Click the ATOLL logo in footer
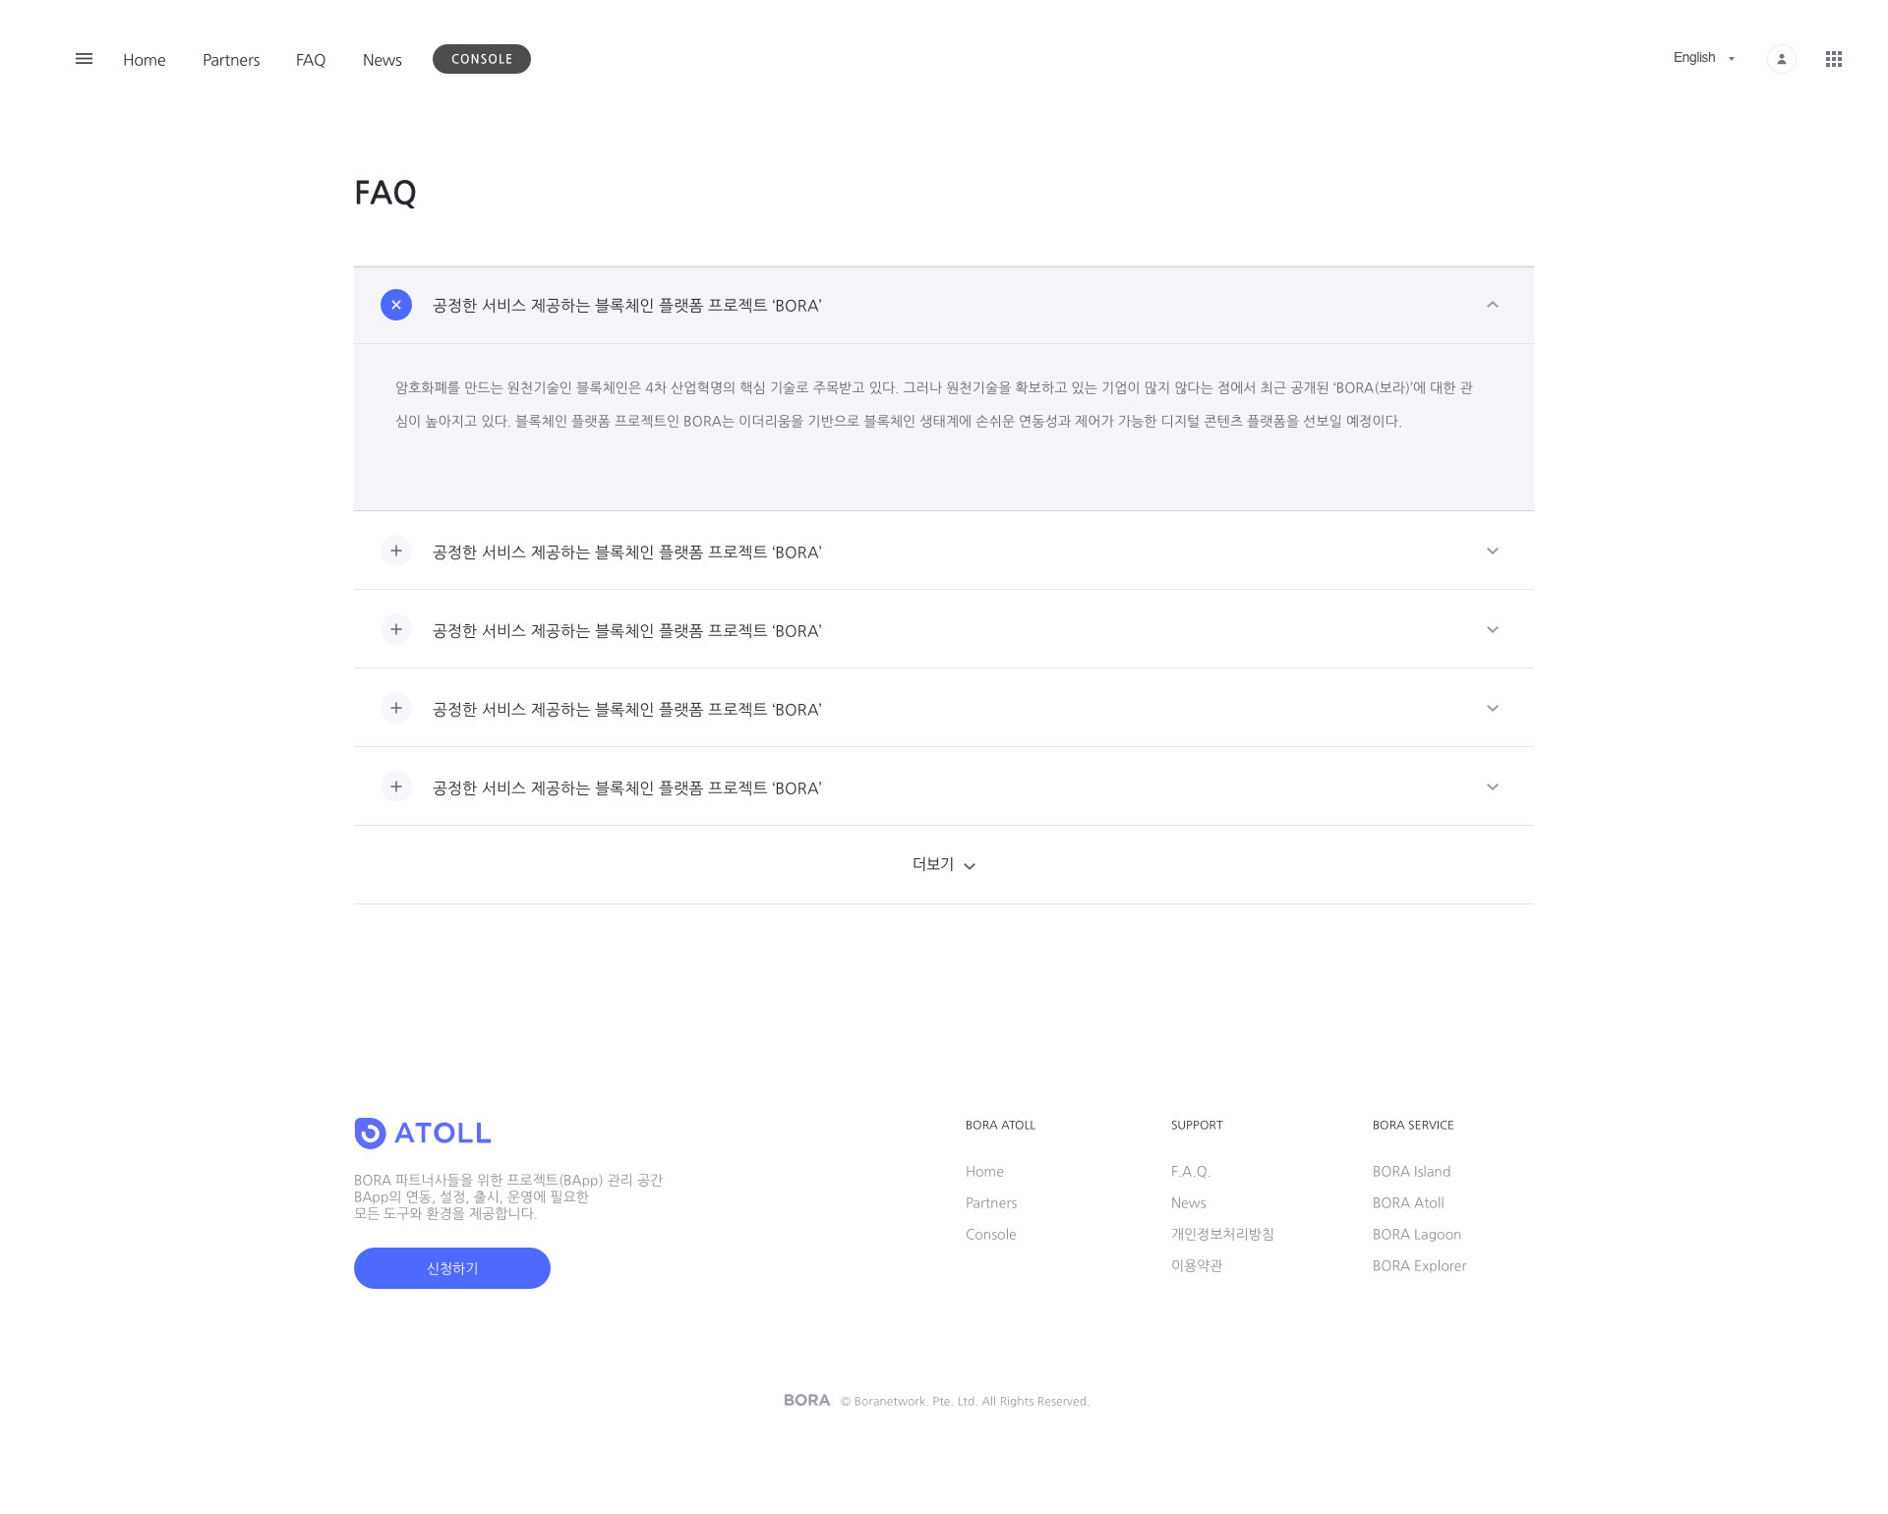 (x=423, y=1133)
